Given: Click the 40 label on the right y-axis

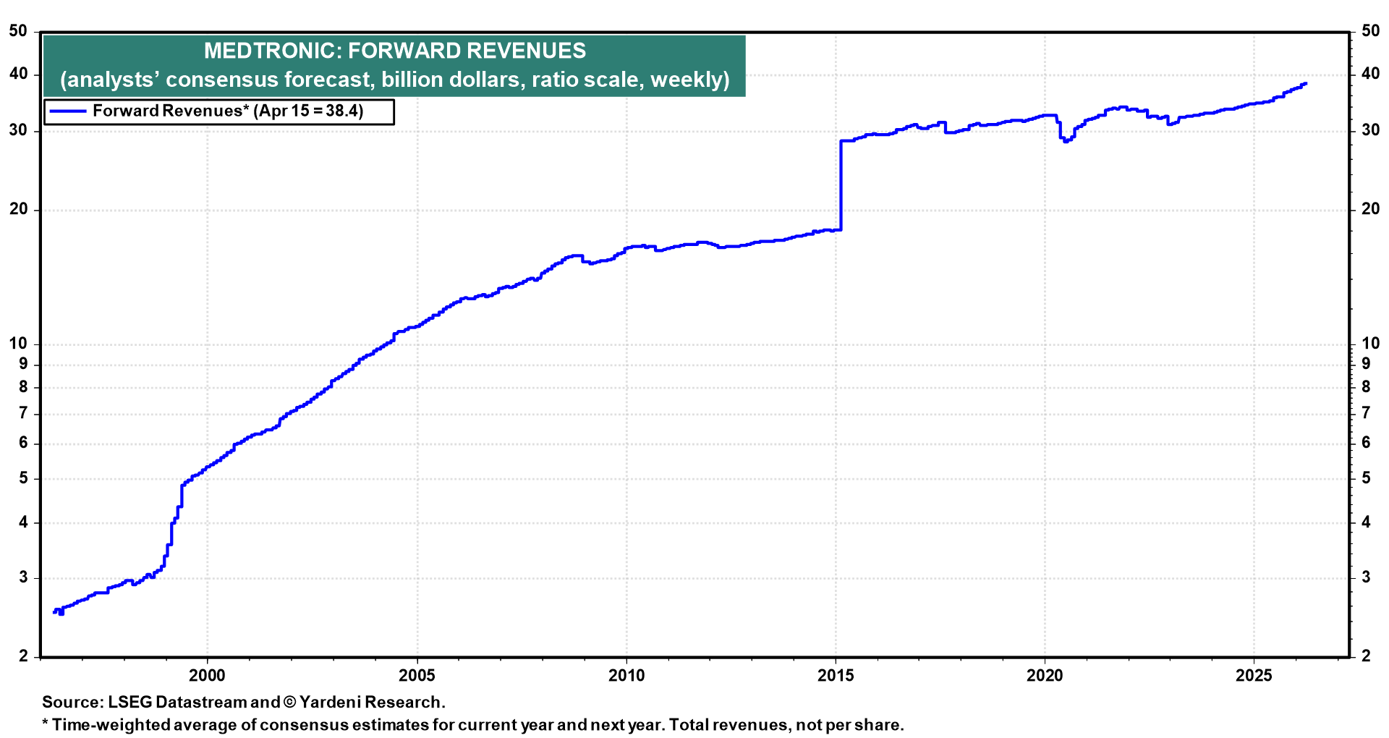Looking at the screenshot, I should (1370, 74).
